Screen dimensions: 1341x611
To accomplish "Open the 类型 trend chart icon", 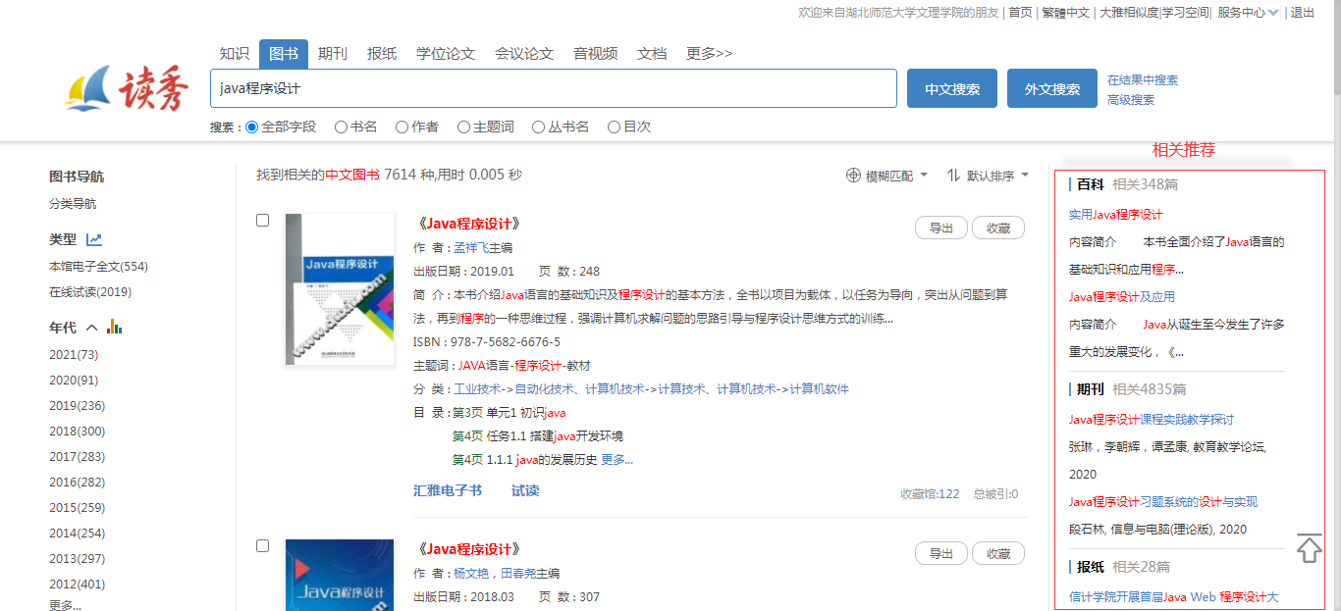I will [94, 239].
